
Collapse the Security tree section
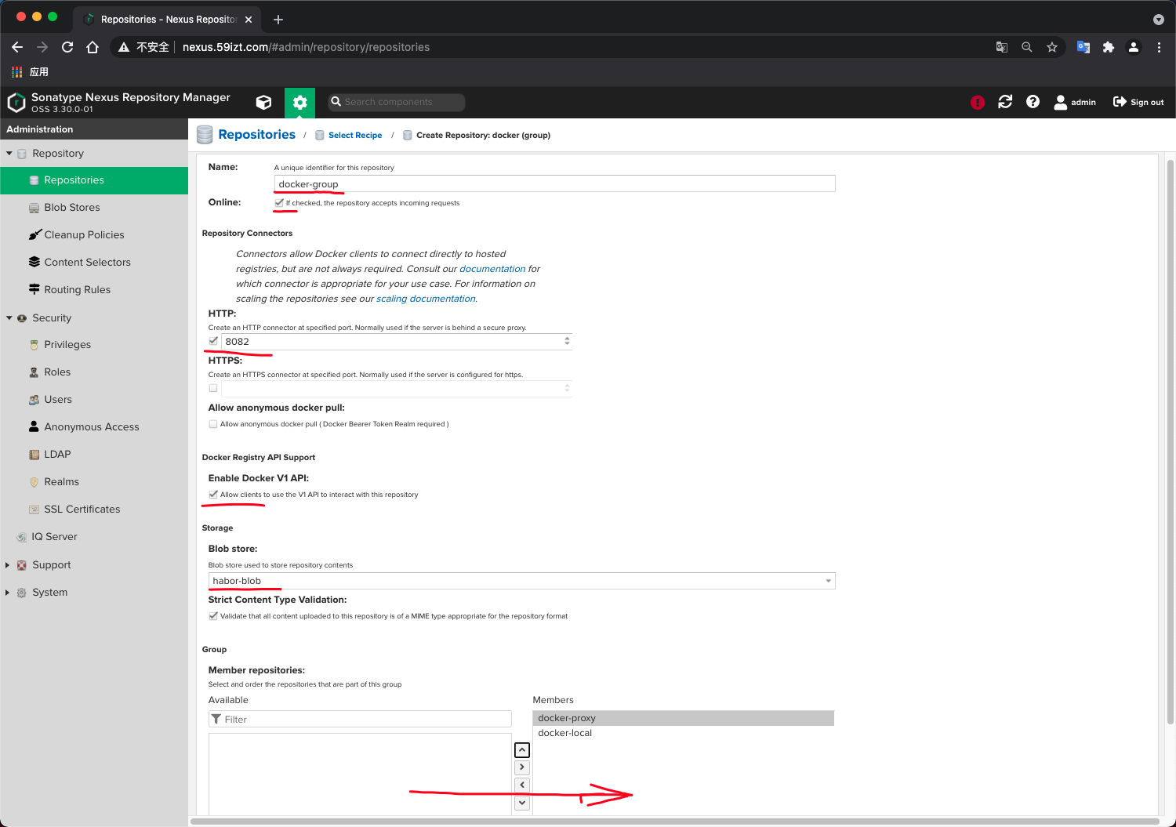9,318
